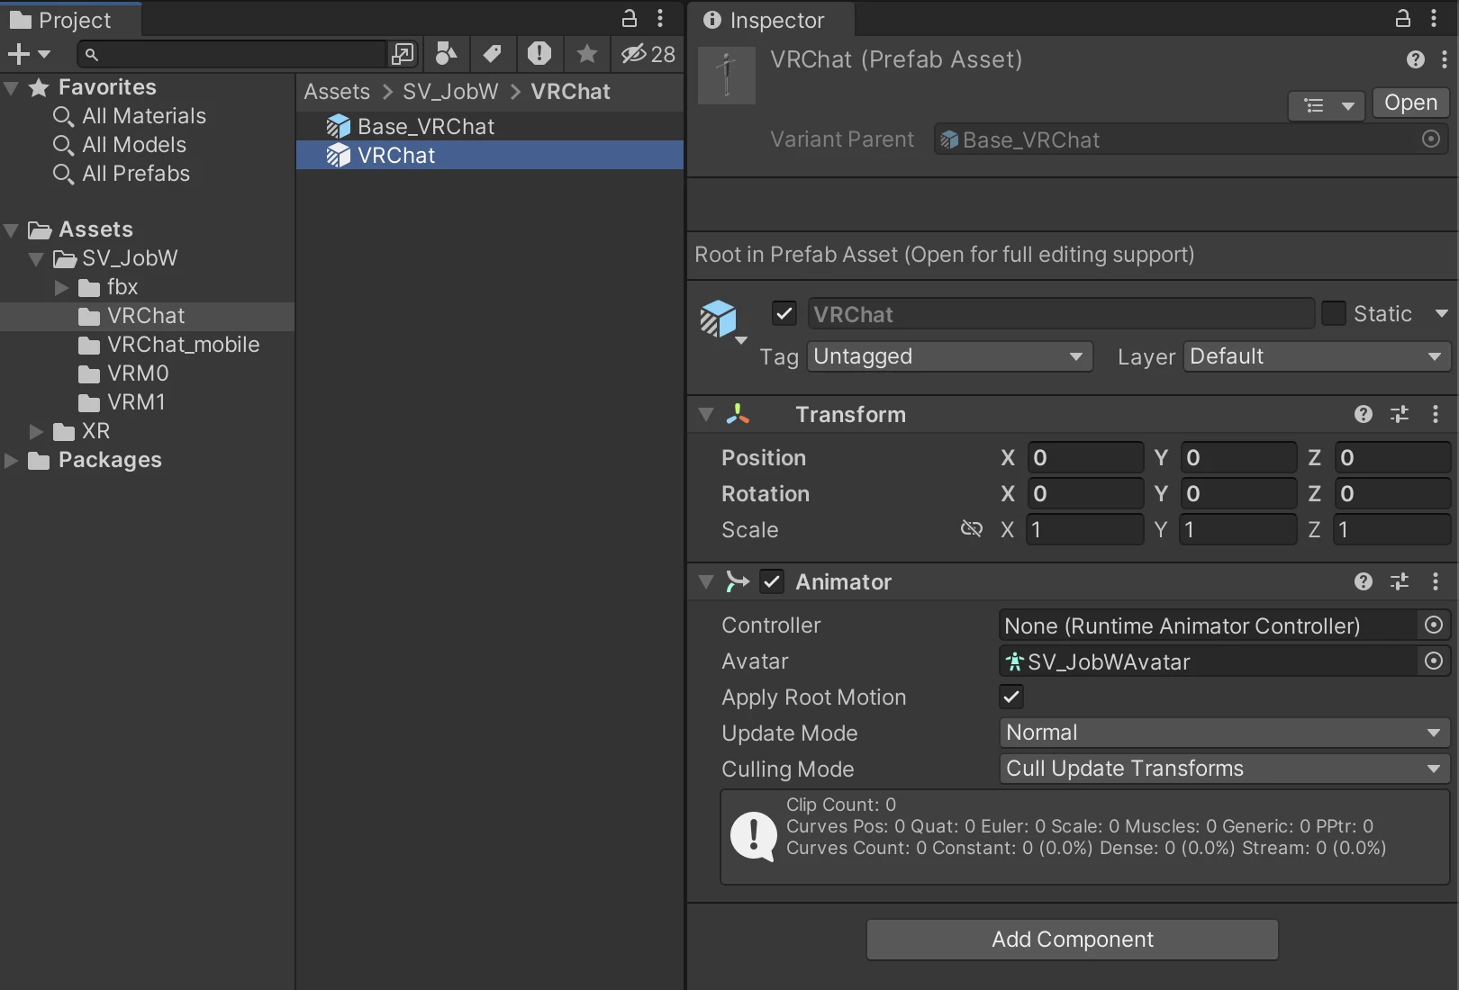Open the Tag Untagged dropdown
Screen dimensions: 1459x990
point(950,356)
